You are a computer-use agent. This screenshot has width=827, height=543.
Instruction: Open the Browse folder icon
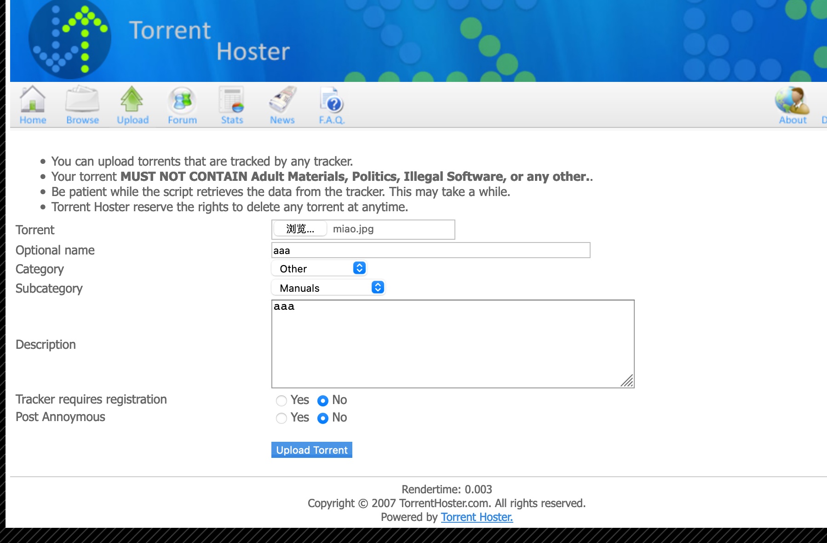tap(82, 98)
